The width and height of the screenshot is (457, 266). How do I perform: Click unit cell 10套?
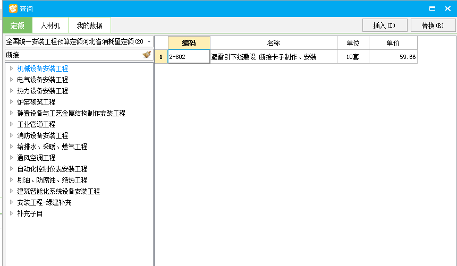[353, 56]
